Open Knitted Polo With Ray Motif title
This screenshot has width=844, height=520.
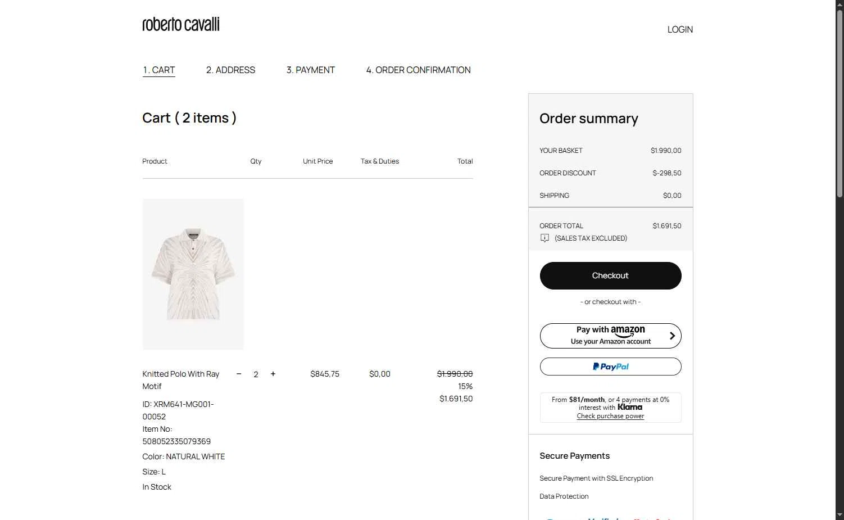coord(181,380)
